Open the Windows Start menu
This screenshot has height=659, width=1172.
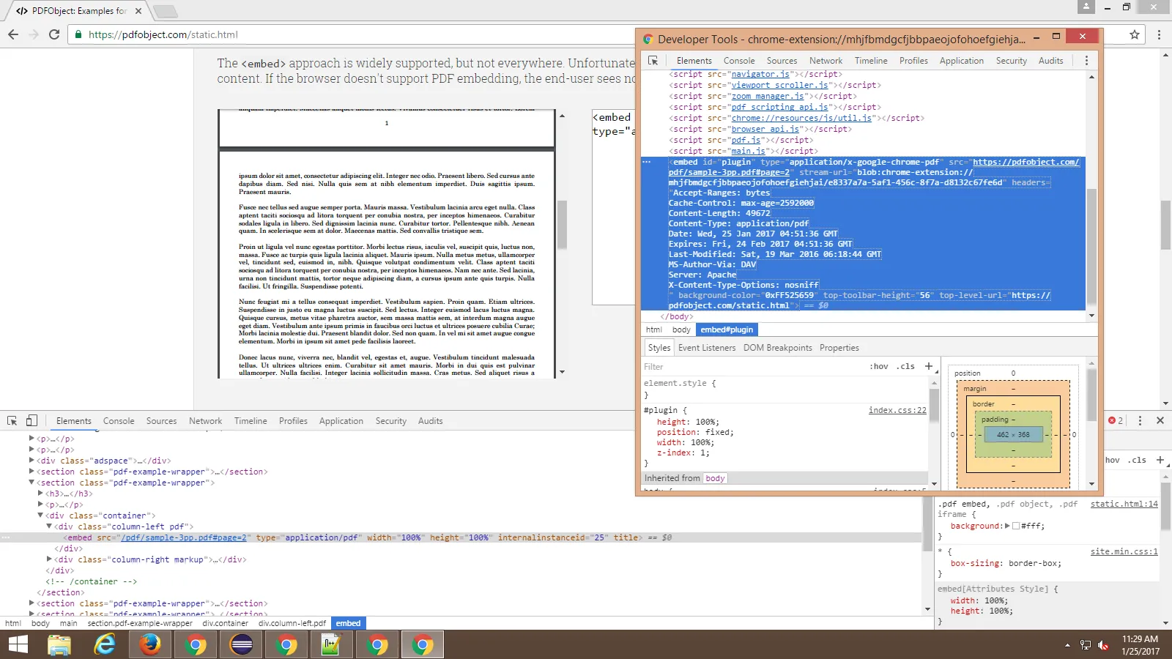[x=18, y=645]
